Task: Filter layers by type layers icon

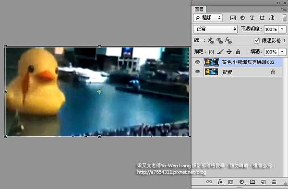Action: (252, 18)
